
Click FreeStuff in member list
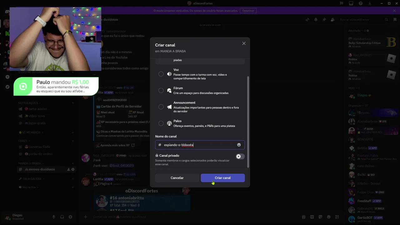[x=372, y=201]
